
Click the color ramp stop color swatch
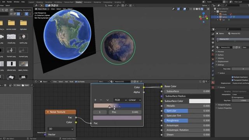[117, 117]
